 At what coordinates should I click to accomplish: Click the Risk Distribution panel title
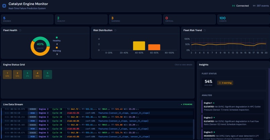click(103, 30)
